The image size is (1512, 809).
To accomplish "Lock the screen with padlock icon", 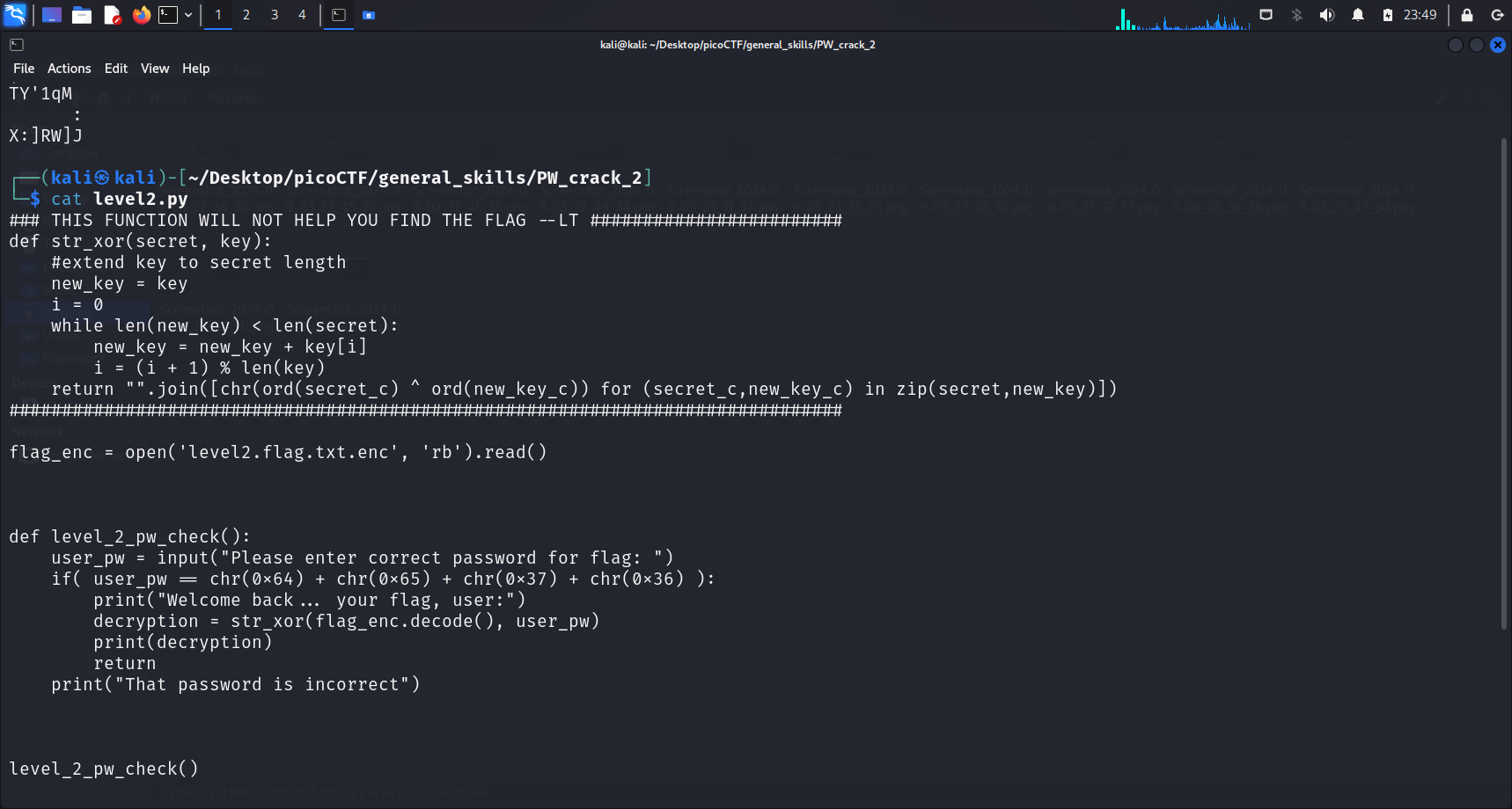I will click(x=1467, y=15).
